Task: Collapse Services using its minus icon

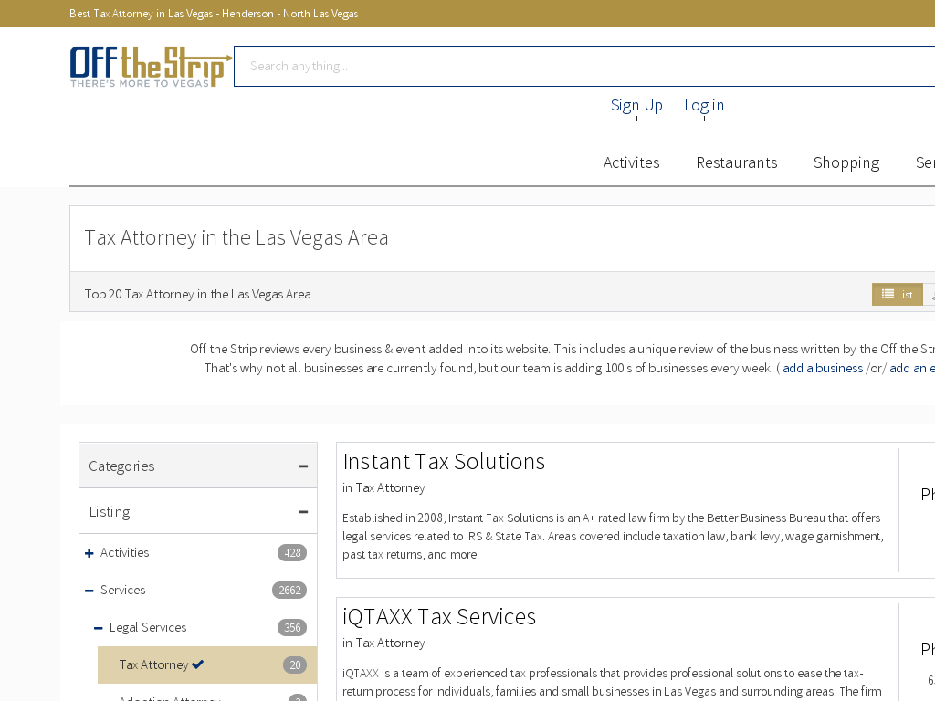Action: pyautogui.click(x=89, y=591)
